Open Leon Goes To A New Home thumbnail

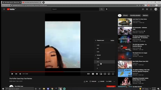coord(125,22)
